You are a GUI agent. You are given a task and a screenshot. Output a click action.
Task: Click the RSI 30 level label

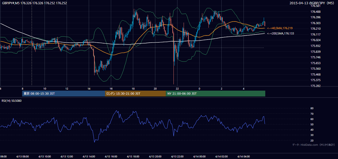312,135
